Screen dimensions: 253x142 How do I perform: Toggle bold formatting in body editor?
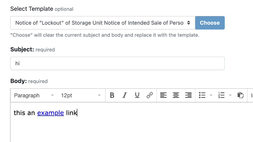click(x=112, y=95)
